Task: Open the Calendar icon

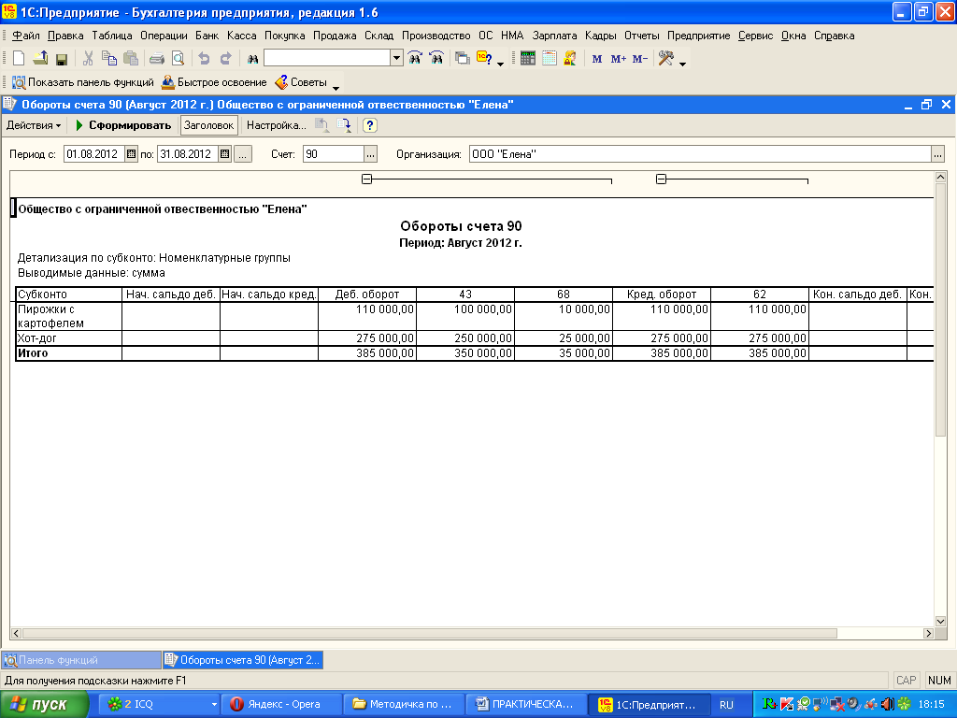Action: tap(550, 59)
